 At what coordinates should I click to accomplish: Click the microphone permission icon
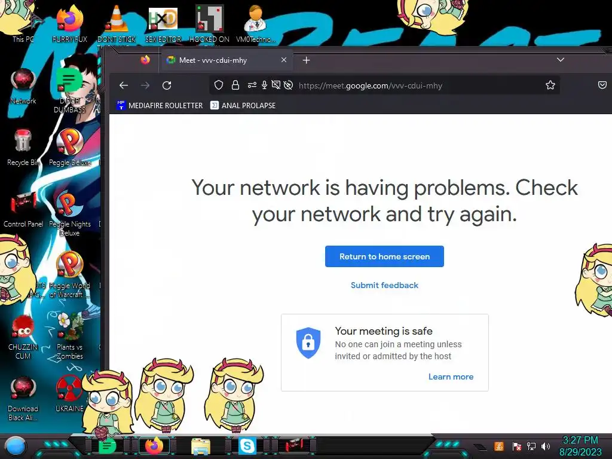tap(264, 85)
